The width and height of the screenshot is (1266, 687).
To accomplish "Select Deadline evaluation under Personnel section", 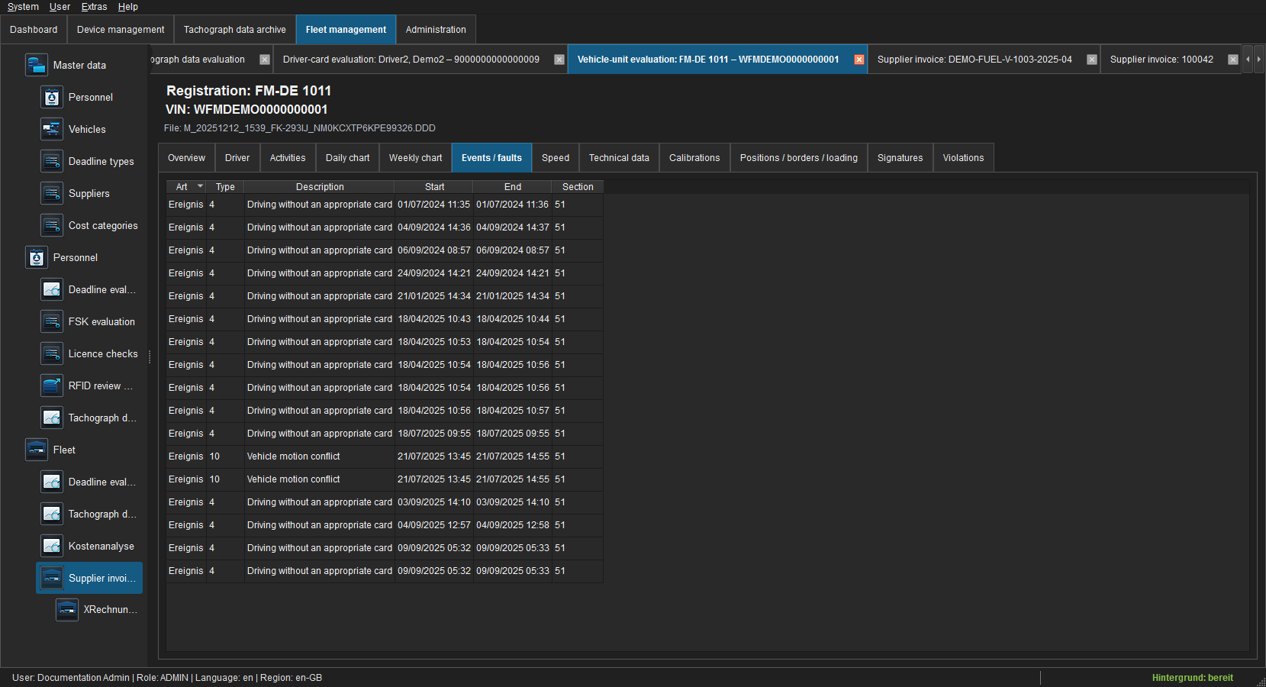I will [90, 289].
